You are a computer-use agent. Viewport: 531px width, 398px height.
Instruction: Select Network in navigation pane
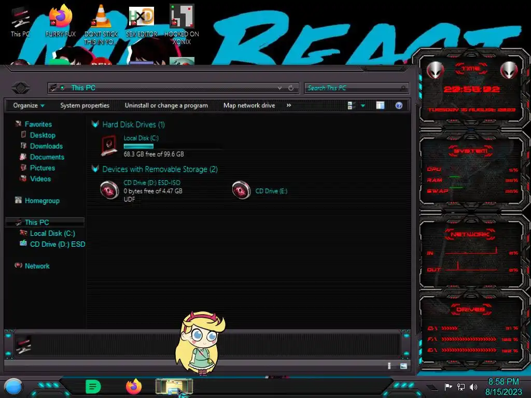click(37, 266)
